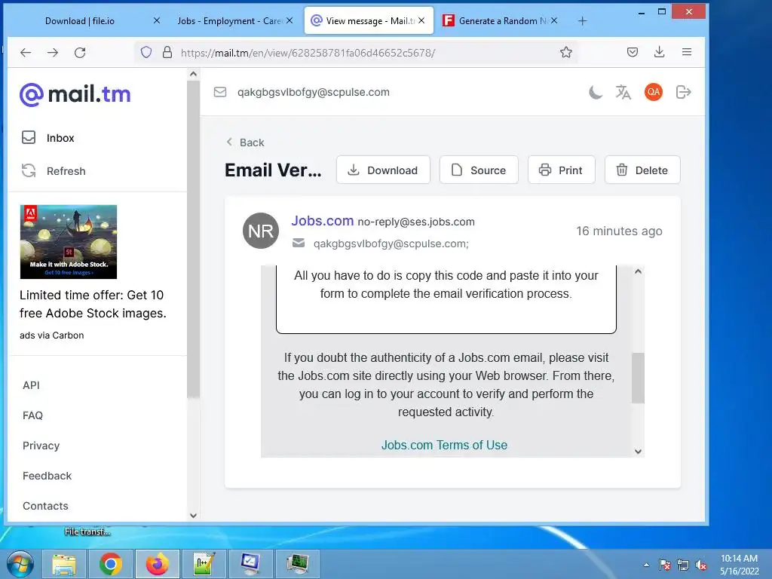The height and width of the screenshot is (579, 772).
Task: Close the 'Jobs - Employment' tab
Action: click(289, 20)
